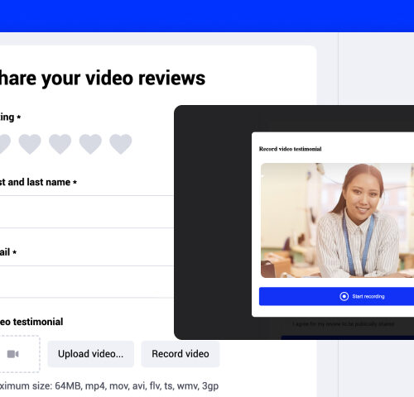This screenshot has height=397, width=414.
Task: Click the 'video testimonial' field label
Action: tap(31, 322)
